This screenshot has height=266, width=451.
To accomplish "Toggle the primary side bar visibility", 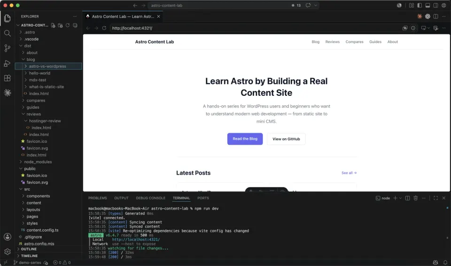I will (x=420, y=5).
